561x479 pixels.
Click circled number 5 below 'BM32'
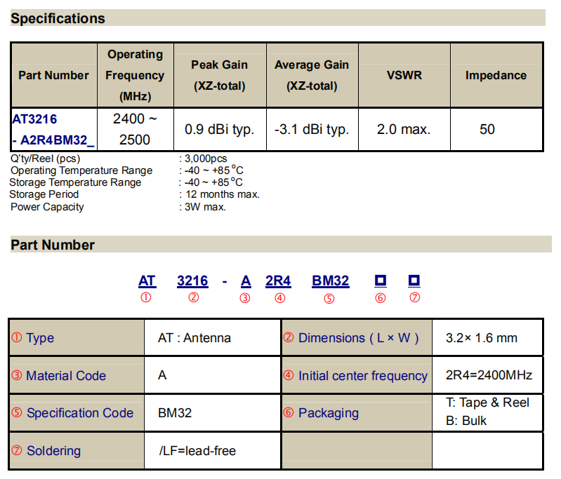point(329,299)
